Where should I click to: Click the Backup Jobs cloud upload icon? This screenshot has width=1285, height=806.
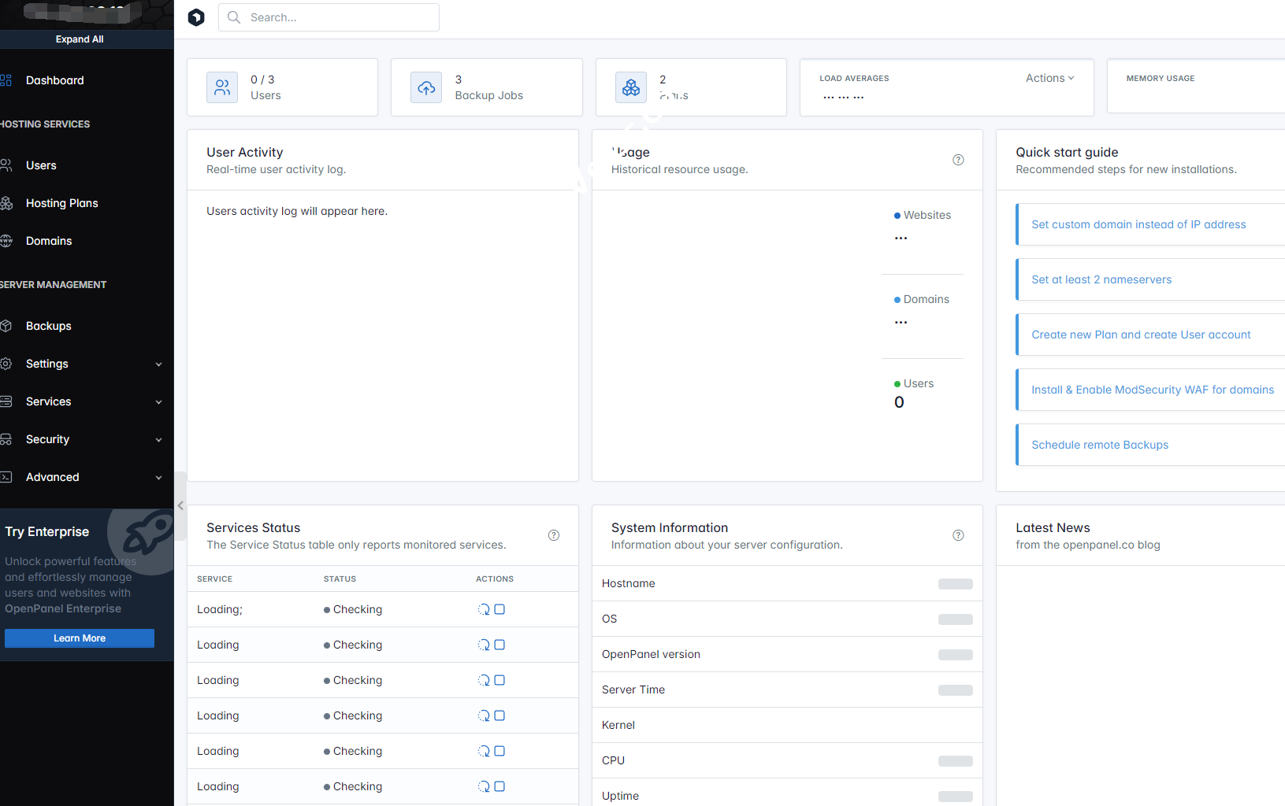point(426,87)
